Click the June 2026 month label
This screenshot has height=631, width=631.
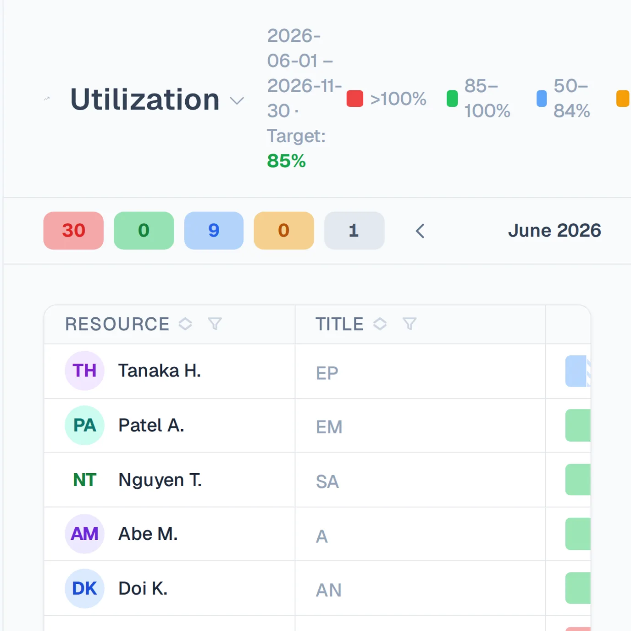[x=554, y=231]
